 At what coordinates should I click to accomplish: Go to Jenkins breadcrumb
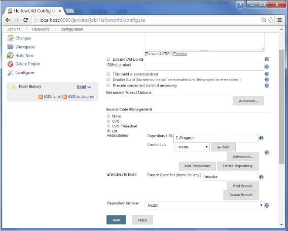14,29
